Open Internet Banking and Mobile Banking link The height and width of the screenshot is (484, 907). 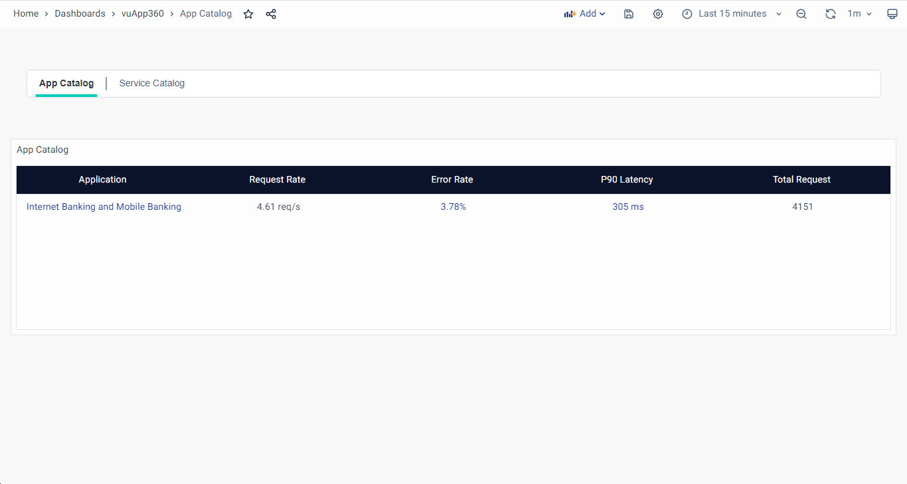coord(104,207)
